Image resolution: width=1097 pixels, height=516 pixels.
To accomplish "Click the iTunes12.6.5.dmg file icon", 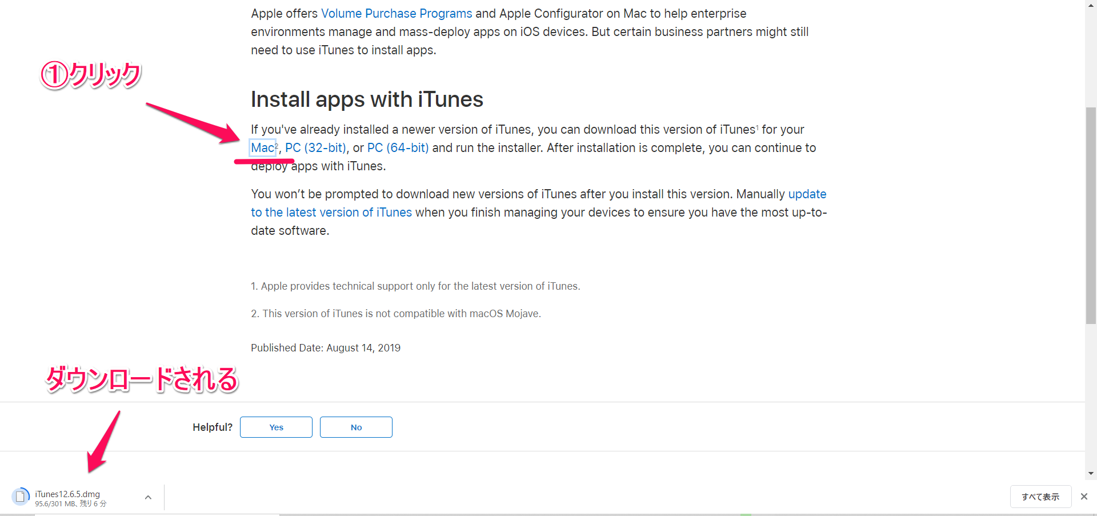I will pyautogui.click(x=21, y=497).
